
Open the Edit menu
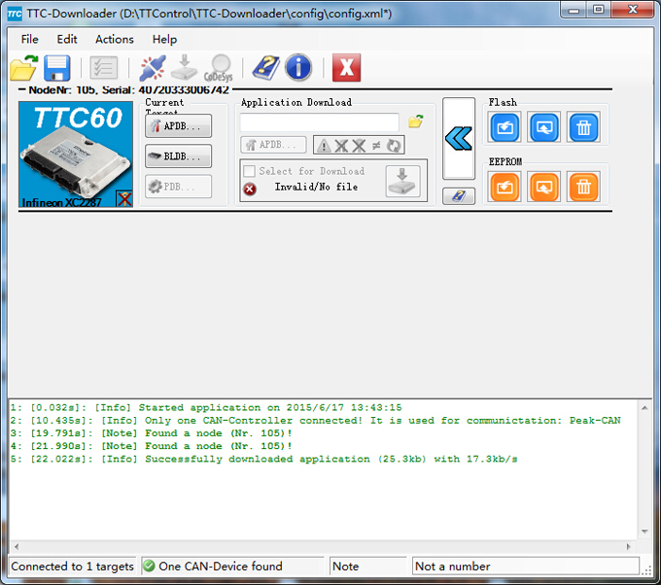pyautogui.click(x=67, y=39)
